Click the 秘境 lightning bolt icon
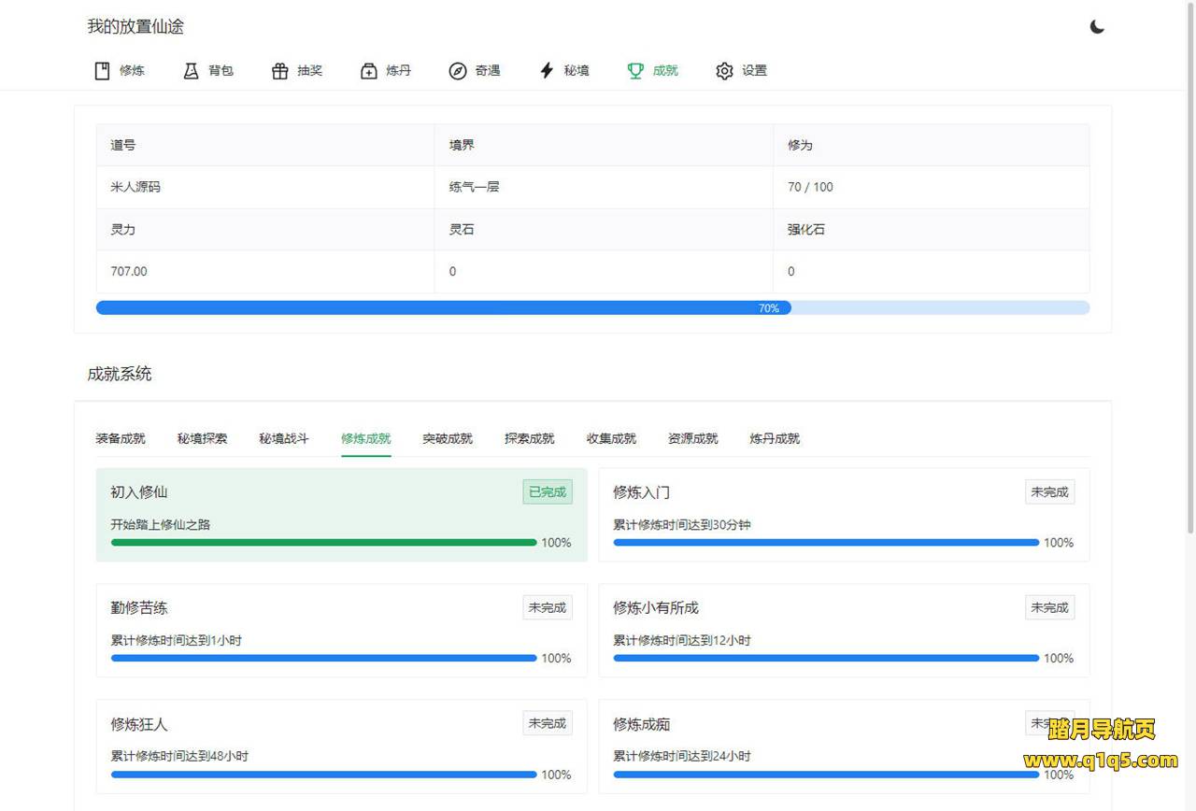The height and width of the screenshot is (811, 1196). (x=547, y=71)
